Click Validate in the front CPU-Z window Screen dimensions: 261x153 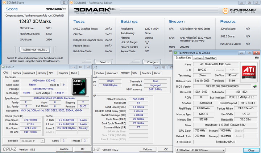(x=64, y=149)
